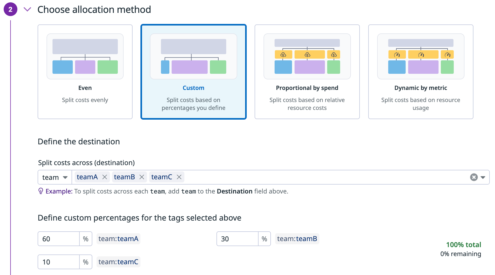Choose Proportional by spend allocation
The image size is (495, 275).
click(x=307, y=88)
